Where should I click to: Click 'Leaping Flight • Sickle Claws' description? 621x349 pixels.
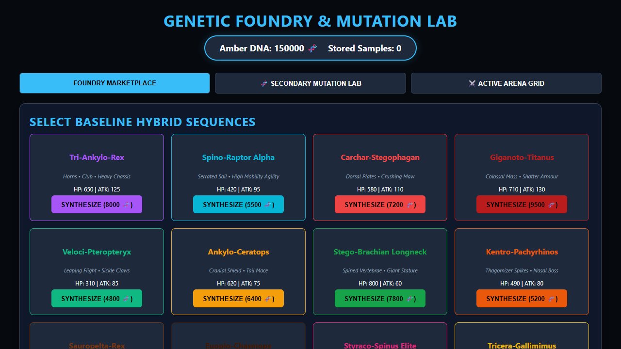click(97, 270)
